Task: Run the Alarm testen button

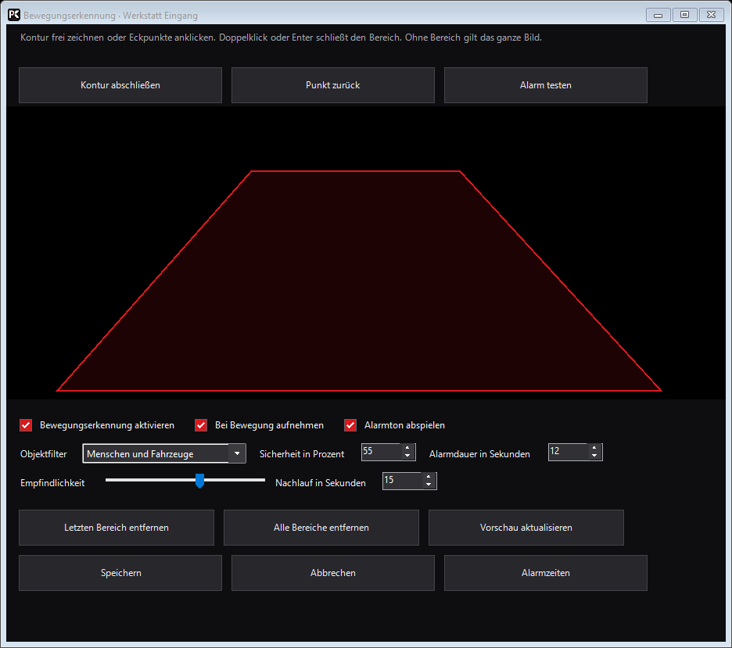Action: [x=546, y=85]
